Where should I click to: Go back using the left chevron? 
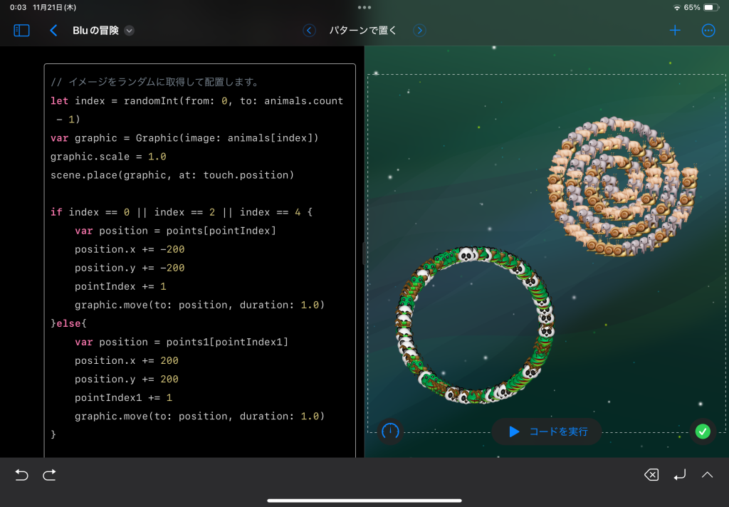point(53,31)
